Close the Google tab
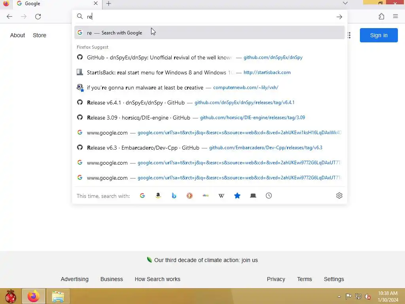The width and height of the screenshot is (405, 304). [x=96, y=3]
